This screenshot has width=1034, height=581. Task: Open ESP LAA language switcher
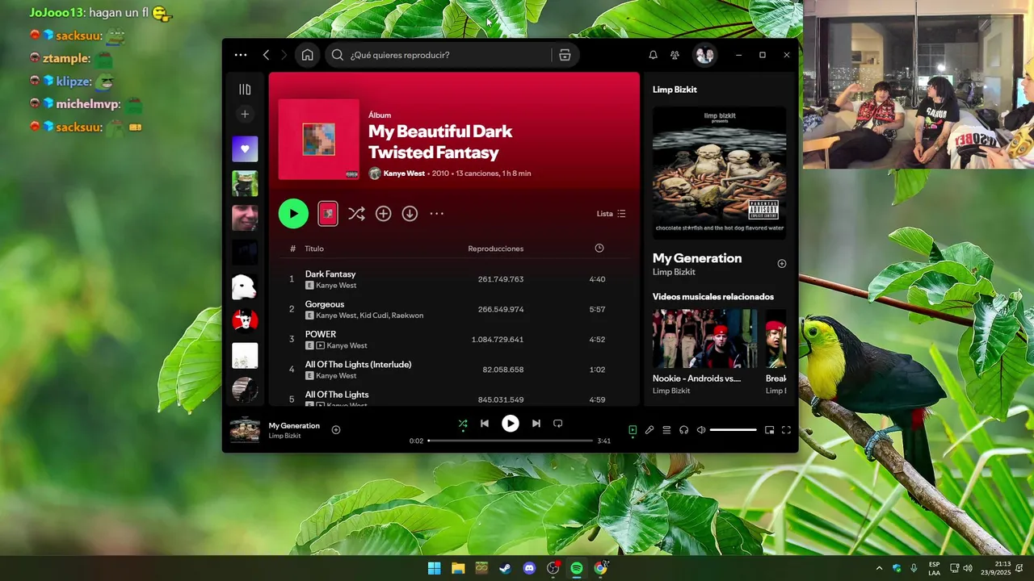934,568
